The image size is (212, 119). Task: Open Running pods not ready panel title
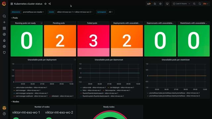(26, 23)
